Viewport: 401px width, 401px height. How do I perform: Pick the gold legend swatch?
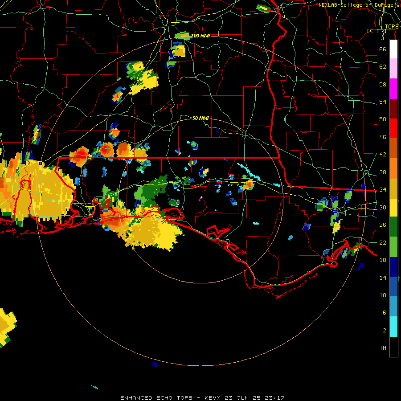click(393, 188)
